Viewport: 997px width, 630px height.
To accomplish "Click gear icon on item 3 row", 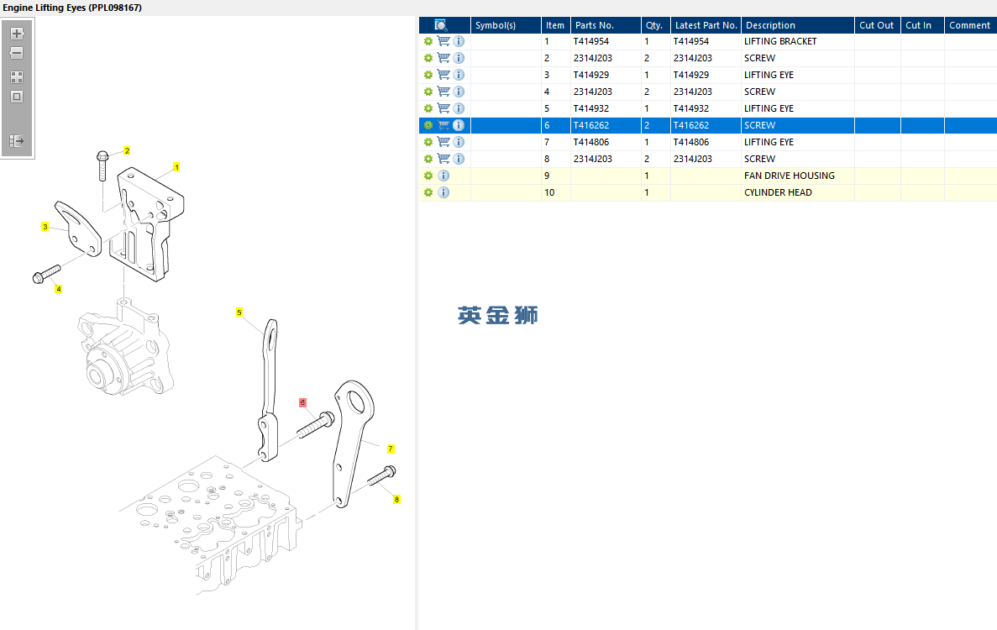I will click(x=428, y=75).
